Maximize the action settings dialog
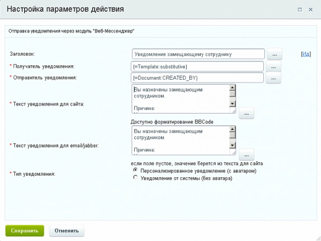Image resolution: width=321 pixels, height=241 pixels. (299, 9)
